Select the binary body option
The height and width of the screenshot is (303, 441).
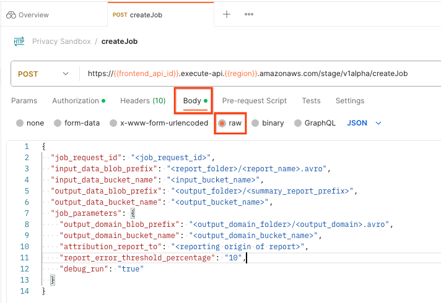click(x=255, y=123)
